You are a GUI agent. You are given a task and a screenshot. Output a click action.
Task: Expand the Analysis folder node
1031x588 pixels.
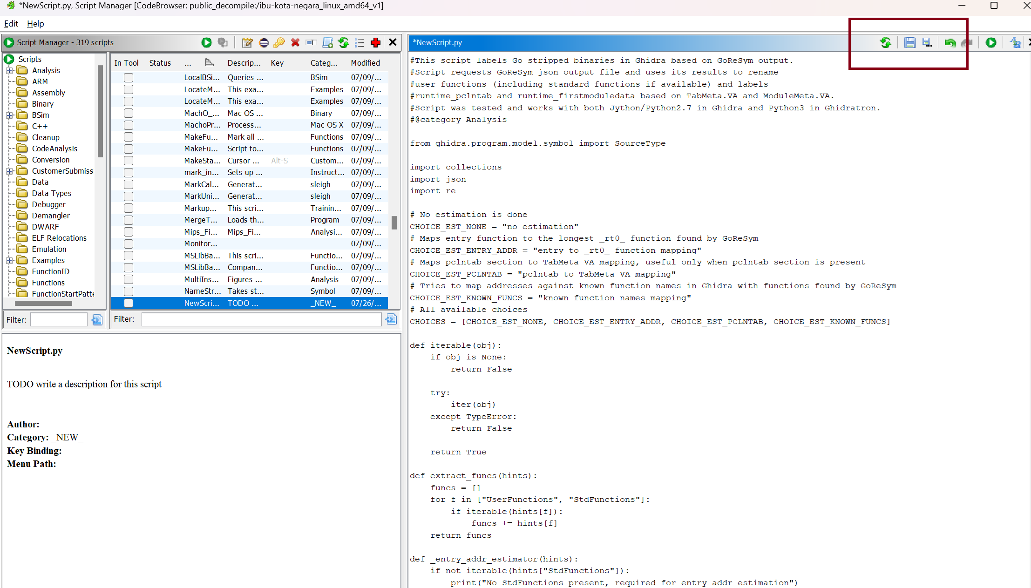point(9,71)
